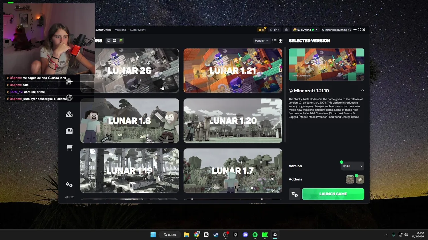
Task: Click the v3.5.22 version label
Action: (x=69, y=197)
